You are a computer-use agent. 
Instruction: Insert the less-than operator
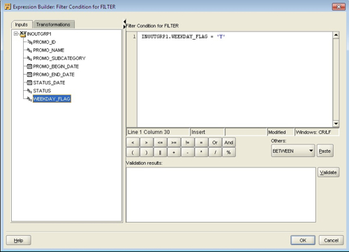click(x=133, y=142)
